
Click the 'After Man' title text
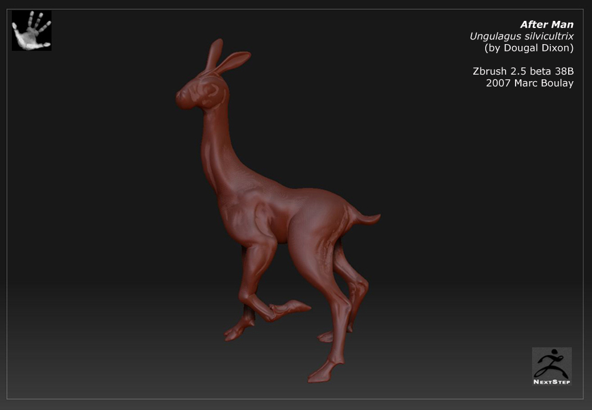tap(547, 24)
